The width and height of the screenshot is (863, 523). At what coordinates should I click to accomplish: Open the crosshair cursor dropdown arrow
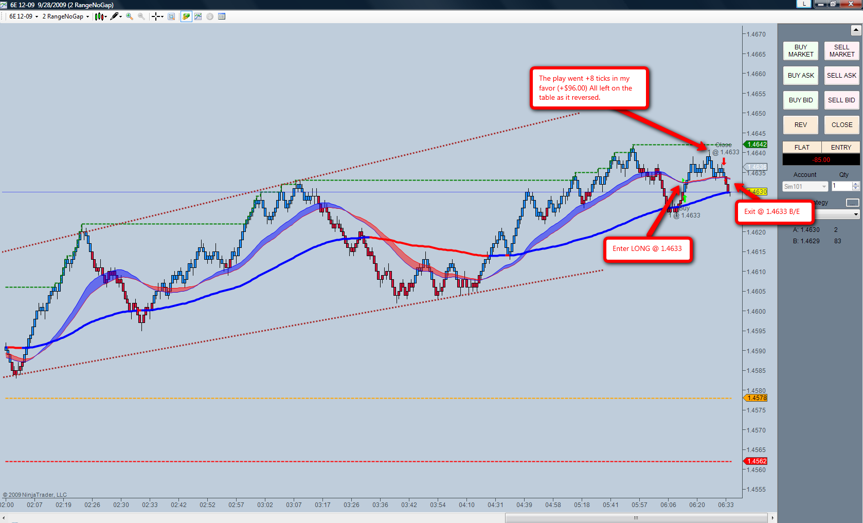pos(162,16)
